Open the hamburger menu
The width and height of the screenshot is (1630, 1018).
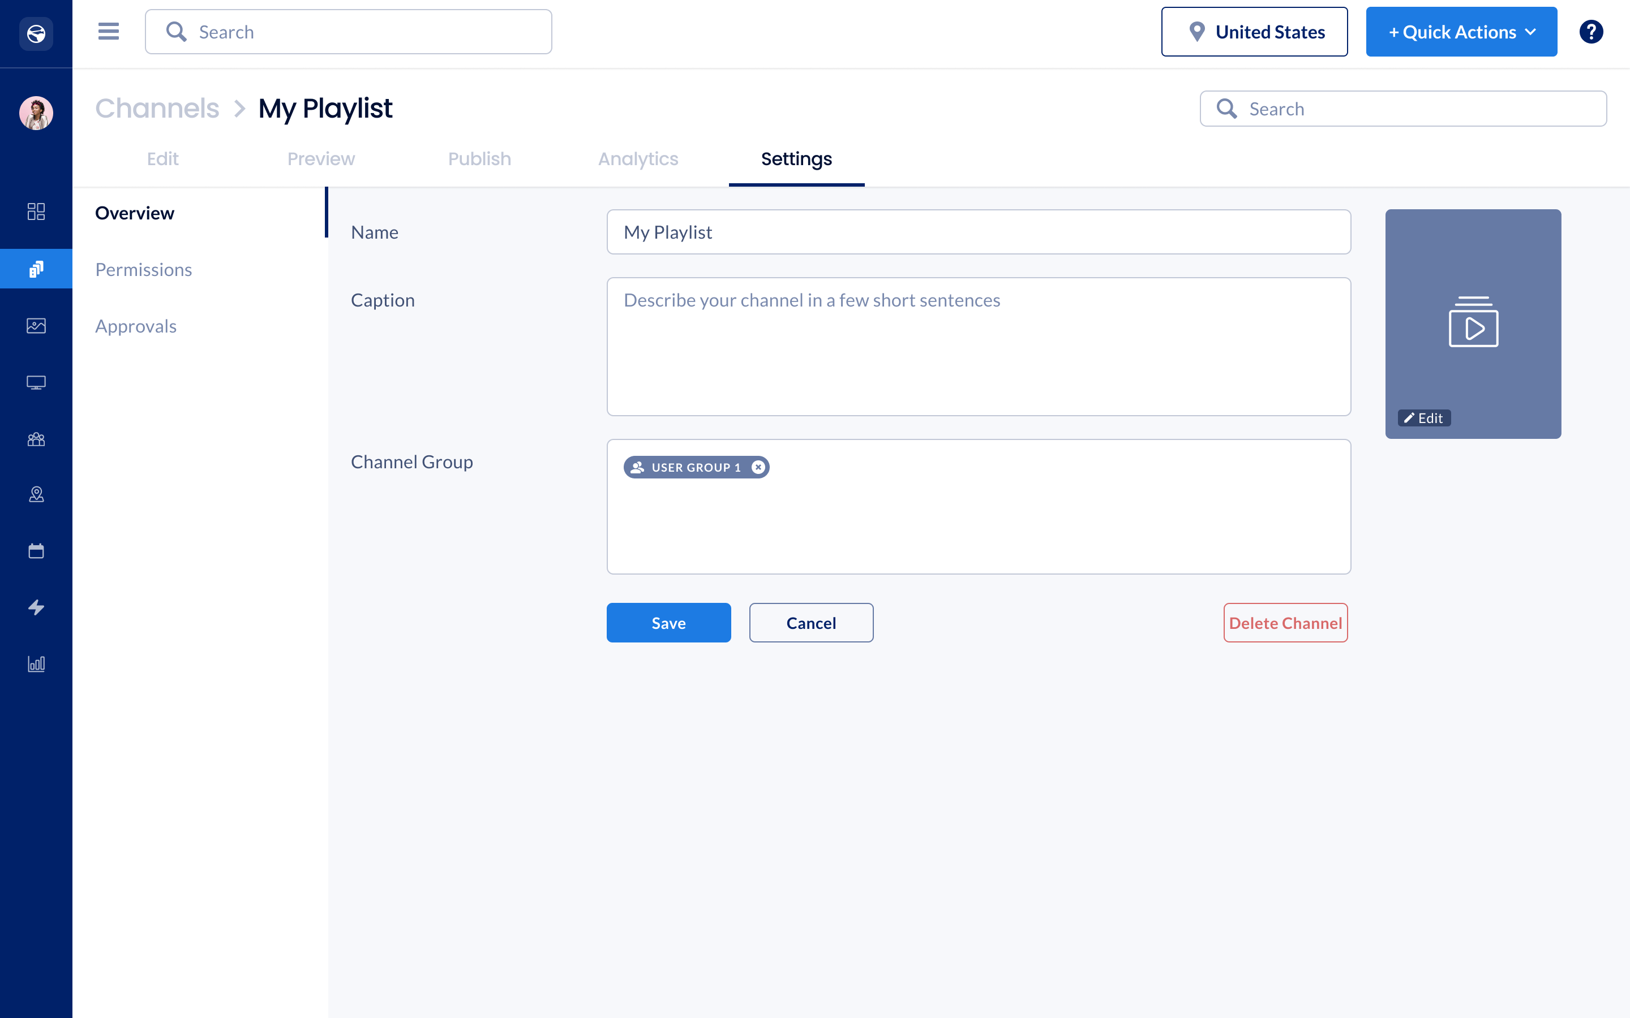(x=109, y=32)
